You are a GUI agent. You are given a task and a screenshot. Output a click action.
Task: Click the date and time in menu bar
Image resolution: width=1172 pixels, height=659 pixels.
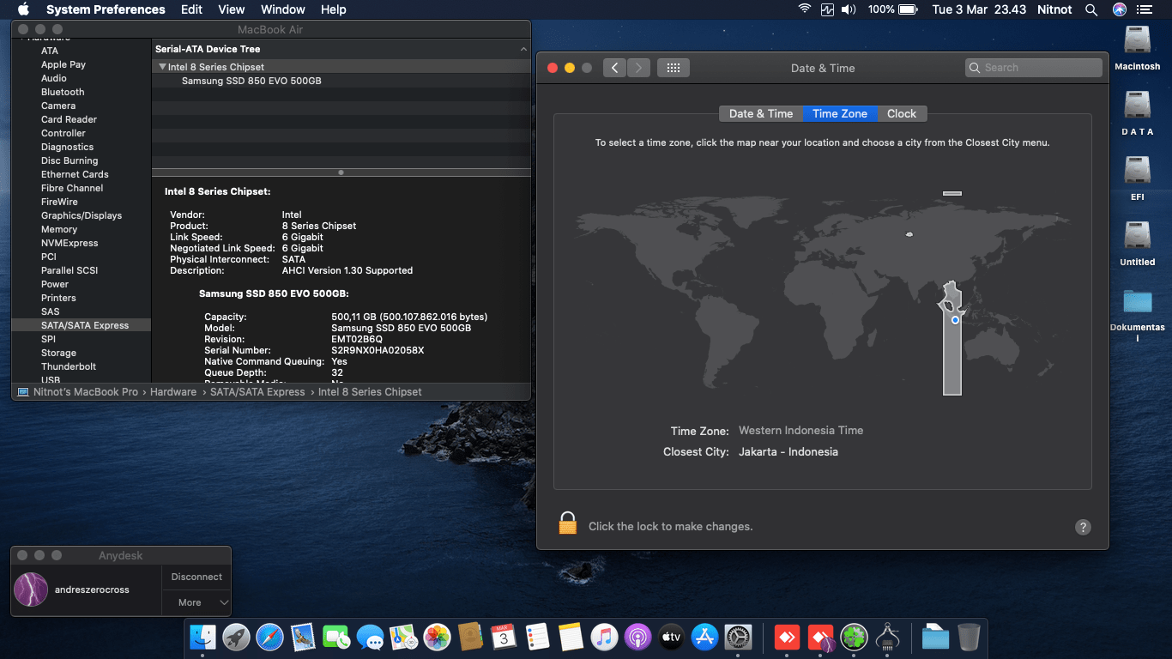click(x=979, y=9)
